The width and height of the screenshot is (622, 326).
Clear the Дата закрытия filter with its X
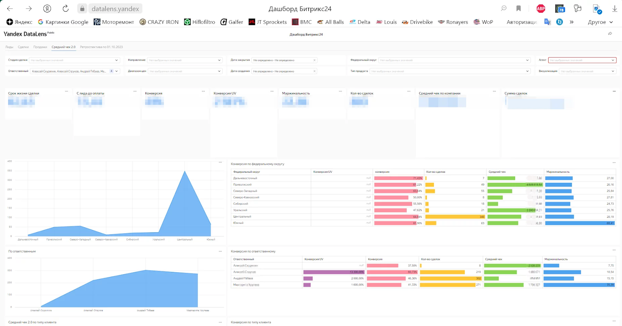(x=314, y=60)
